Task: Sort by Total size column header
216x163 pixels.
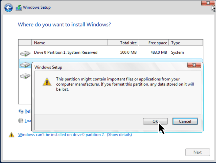Action: (x=123, y=43)
